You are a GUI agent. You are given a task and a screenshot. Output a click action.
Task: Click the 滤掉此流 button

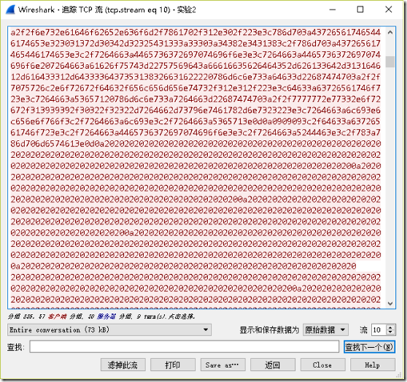pyautogui.click(x=122, y=365)
